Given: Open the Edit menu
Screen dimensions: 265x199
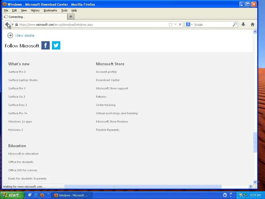Looking at the screenshot, I should [14, 10].
